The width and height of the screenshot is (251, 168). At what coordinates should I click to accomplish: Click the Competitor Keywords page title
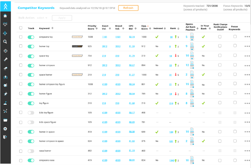point(36,8)
